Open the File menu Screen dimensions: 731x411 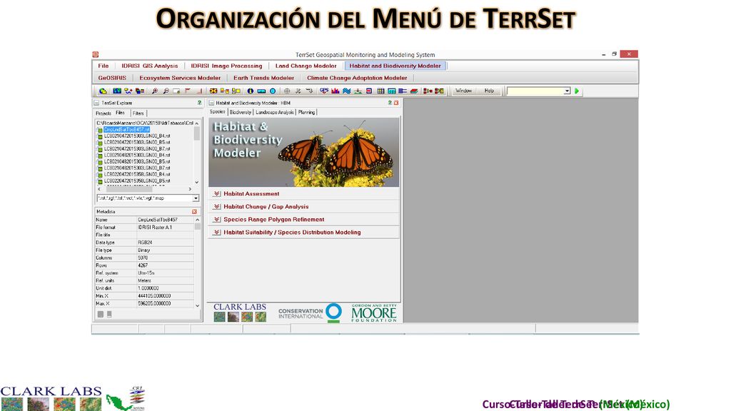[x=104, y=66]
